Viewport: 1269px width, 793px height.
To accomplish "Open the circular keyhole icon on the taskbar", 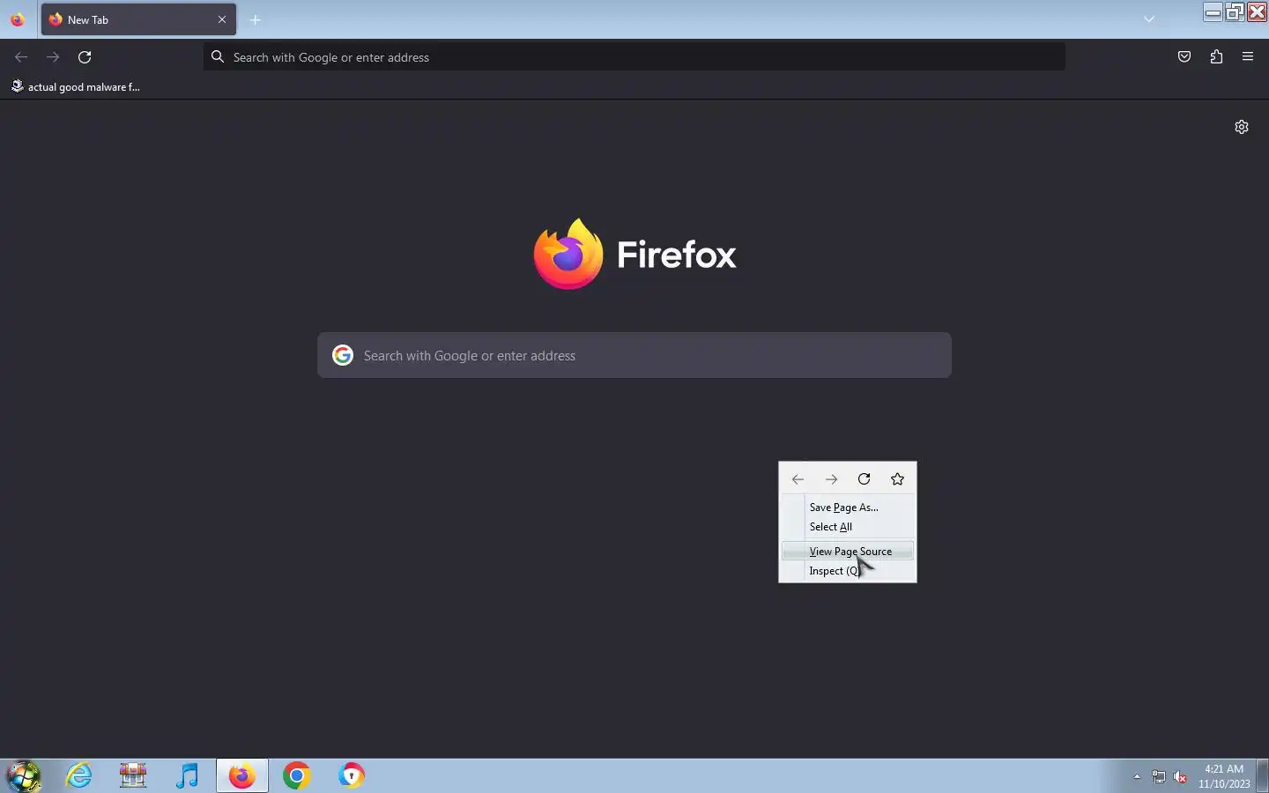I will [352, 776].
